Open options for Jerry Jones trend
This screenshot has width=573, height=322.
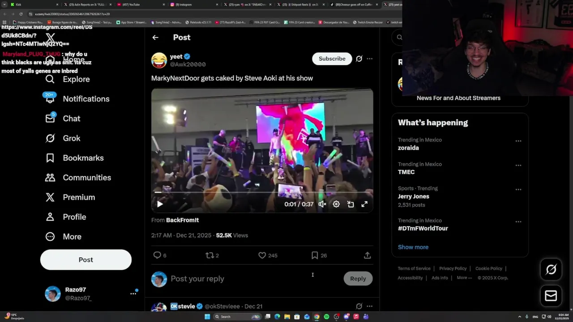coord(518,189)
